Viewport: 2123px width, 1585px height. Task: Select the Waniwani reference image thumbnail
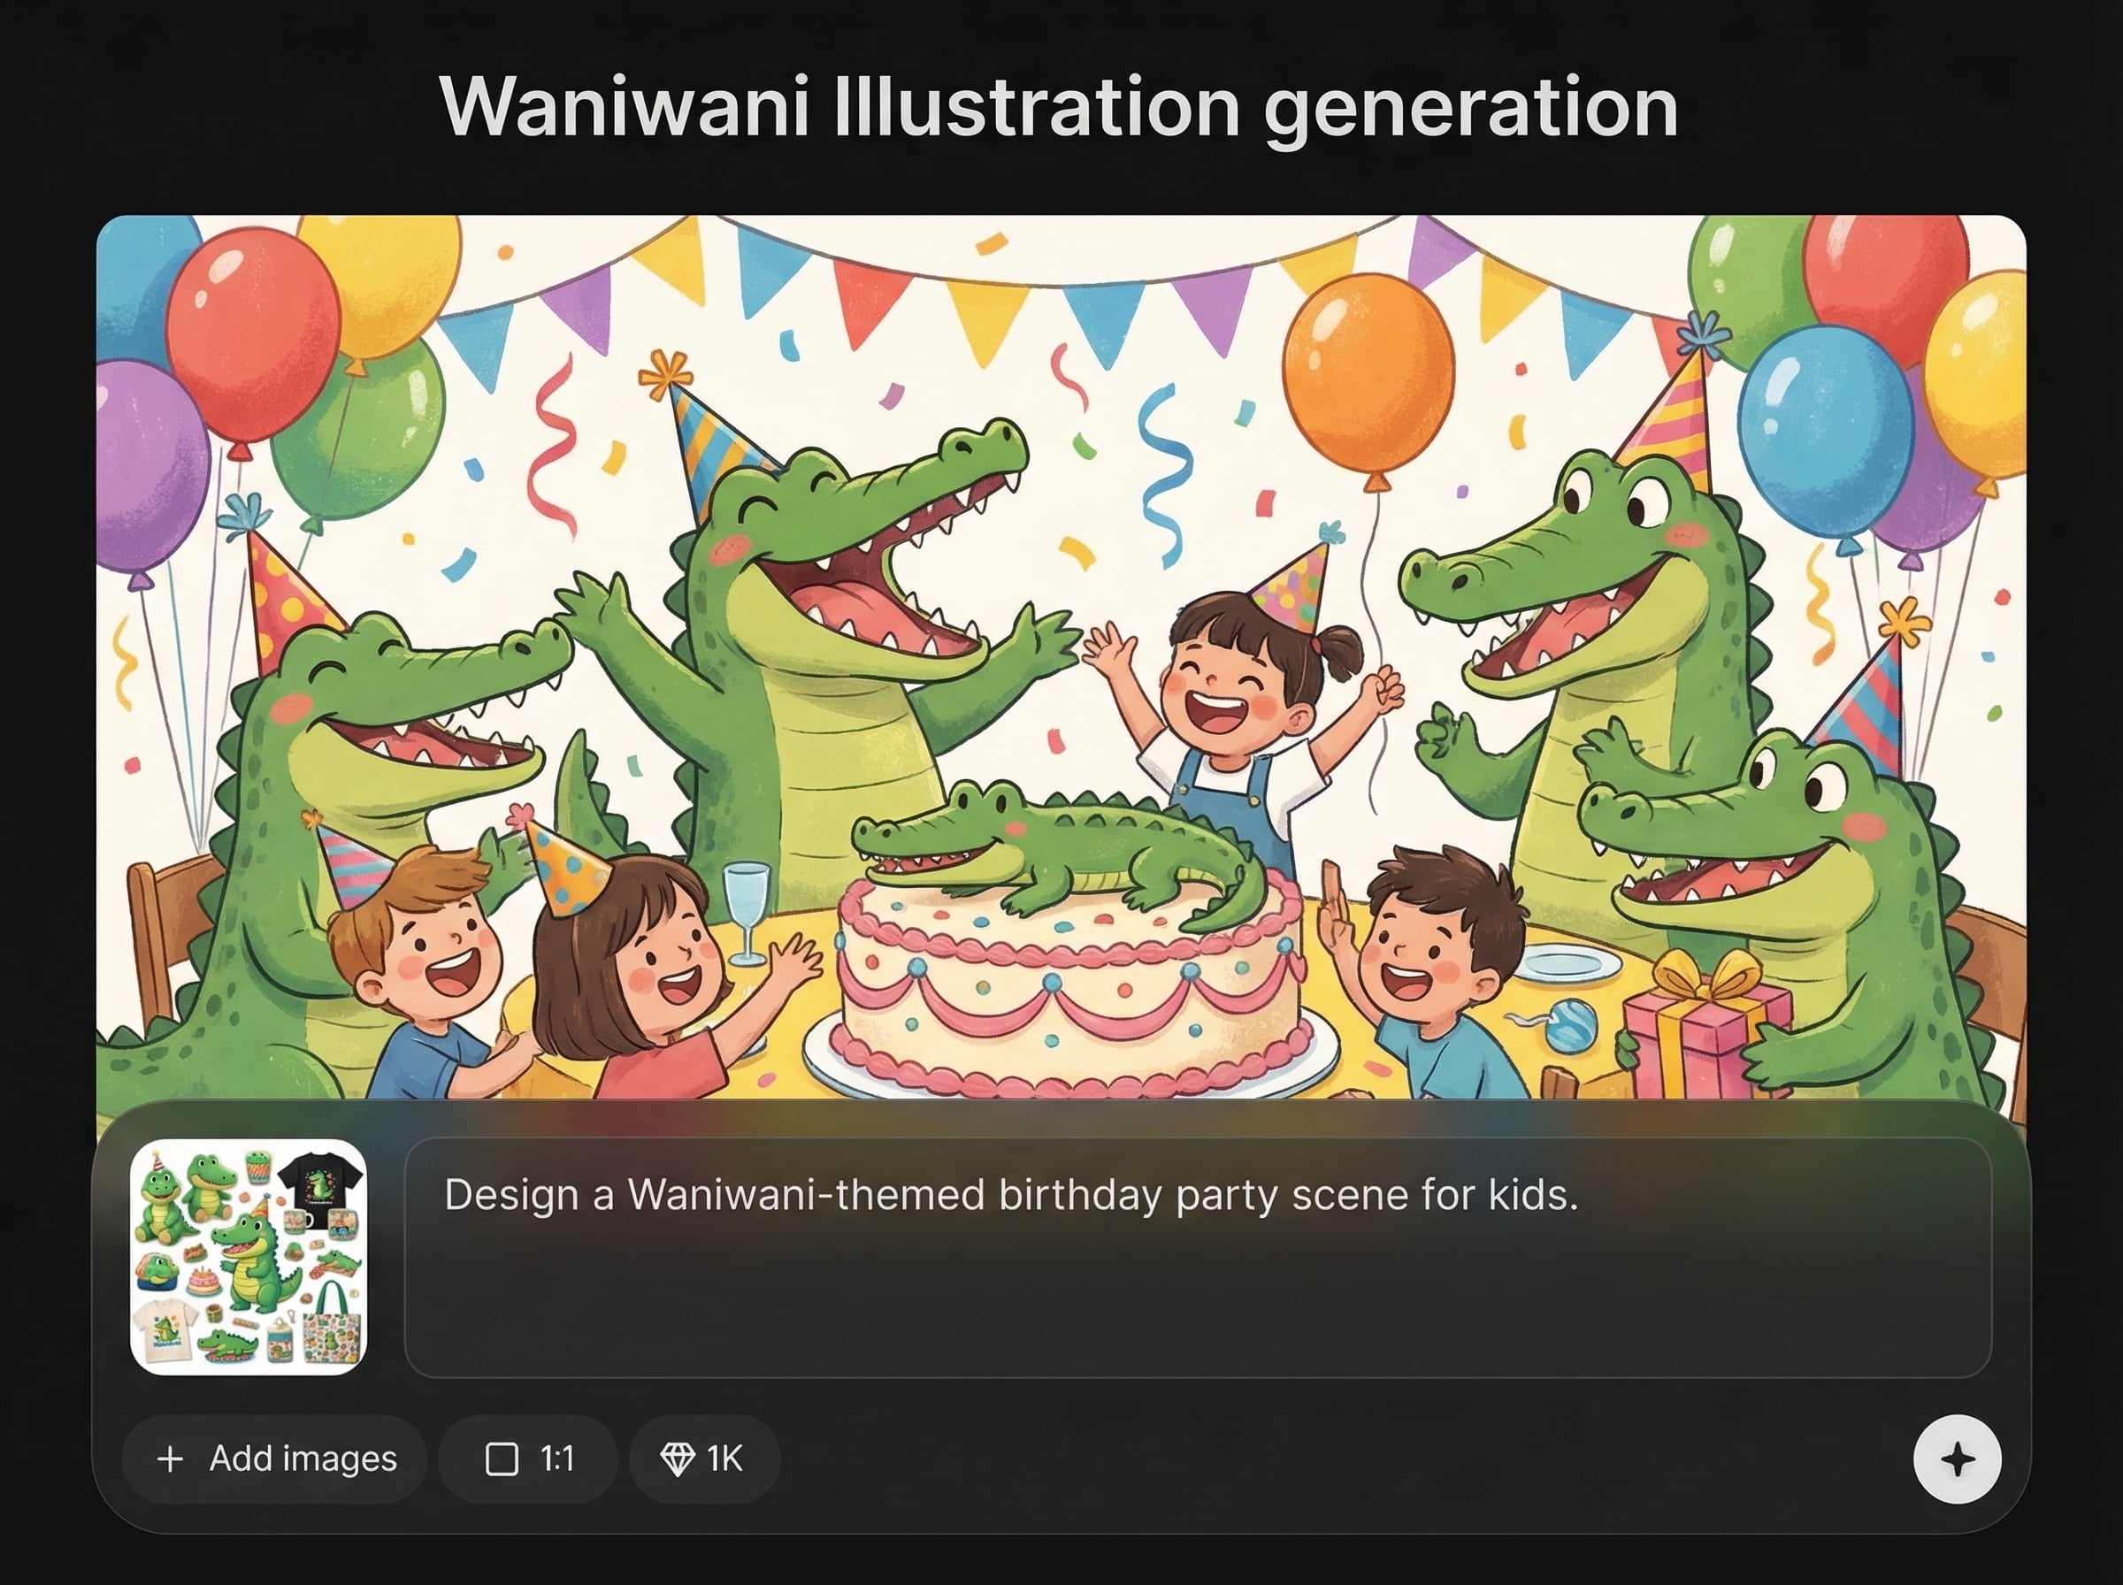tap(249, 1257)
